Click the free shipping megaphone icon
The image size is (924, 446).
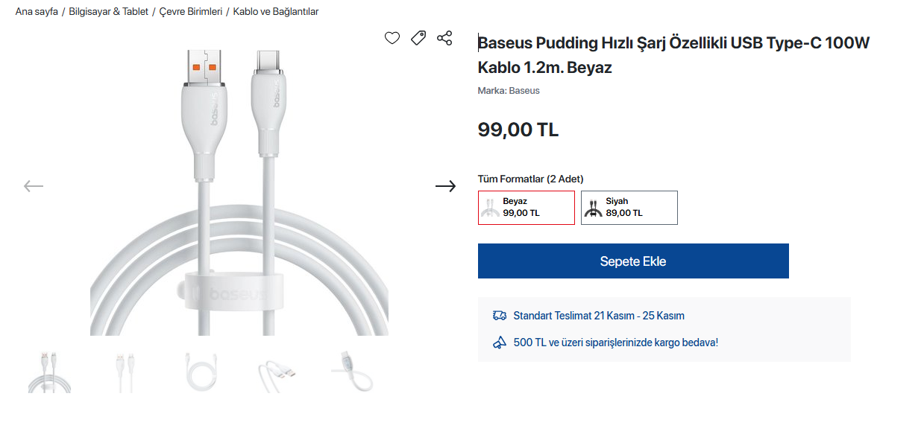(500, 343)
